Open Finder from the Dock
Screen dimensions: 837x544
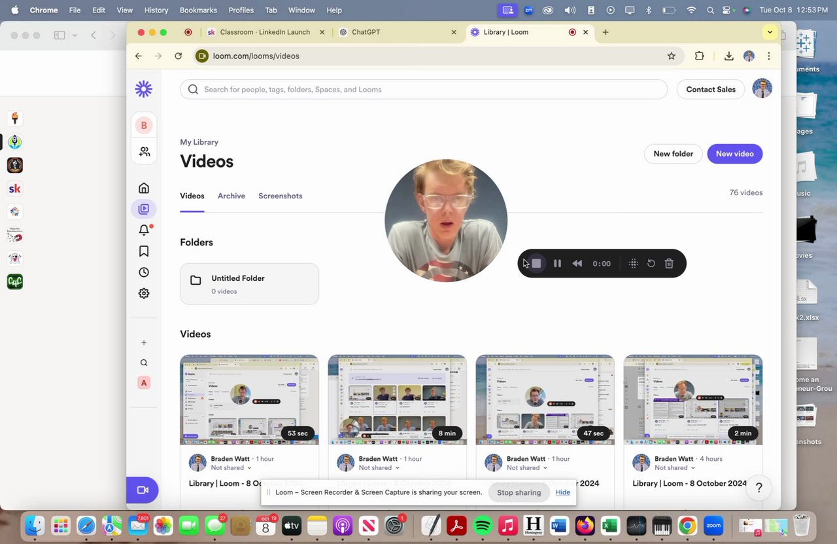click(x=35, y=525)
